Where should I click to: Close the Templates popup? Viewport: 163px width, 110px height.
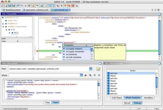pyautogui.click(x=86, y=45)
